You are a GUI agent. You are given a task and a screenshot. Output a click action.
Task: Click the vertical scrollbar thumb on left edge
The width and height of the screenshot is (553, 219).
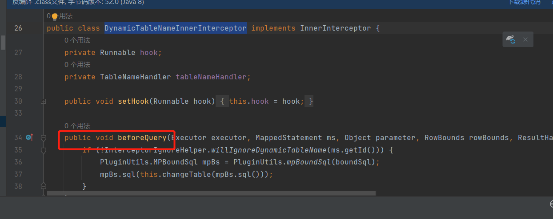point(3,42)
